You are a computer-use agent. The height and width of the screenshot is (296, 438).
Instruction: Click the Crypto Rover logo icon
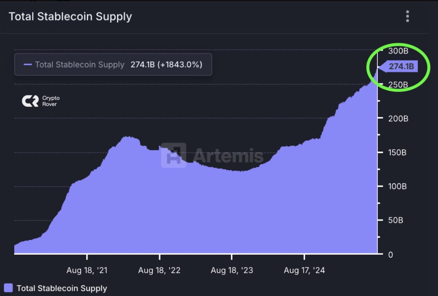point(30,101)
